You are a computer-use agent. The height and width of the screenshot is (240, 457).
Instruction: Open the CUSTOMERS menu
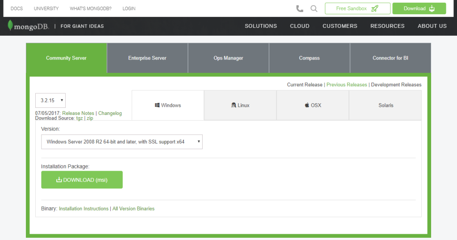[340, 26]
